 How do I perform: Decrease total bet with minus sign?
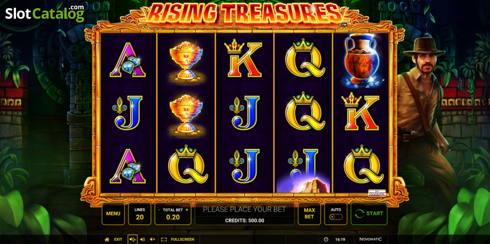[159, 210]
